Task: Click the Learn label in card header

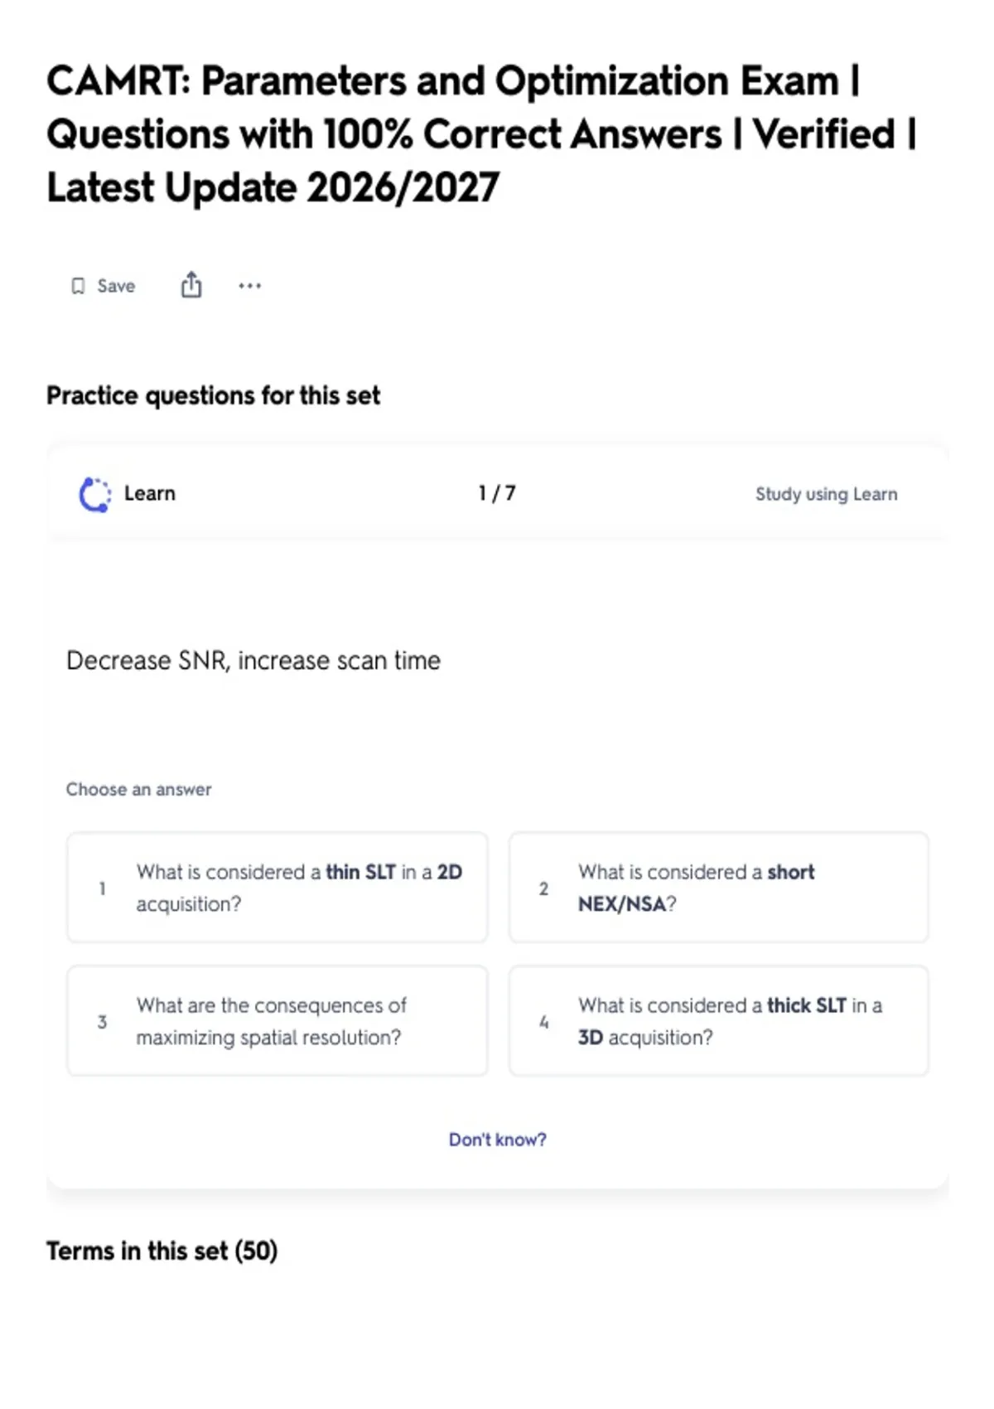Action: pyautogui.click(x=150, y=493)
